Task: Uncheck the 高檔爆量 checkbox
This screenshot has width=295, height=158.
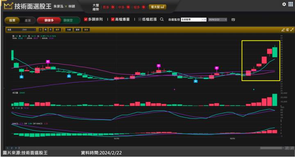Action: pyautogui.click(x=113, y=19)
